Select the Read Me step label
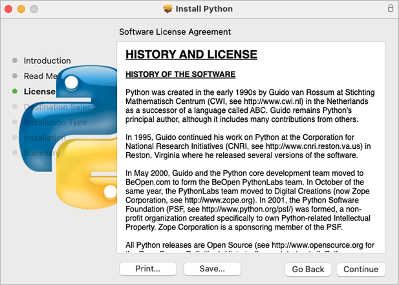This screenshot has width=399, height=285. click(x=41, y=76)
